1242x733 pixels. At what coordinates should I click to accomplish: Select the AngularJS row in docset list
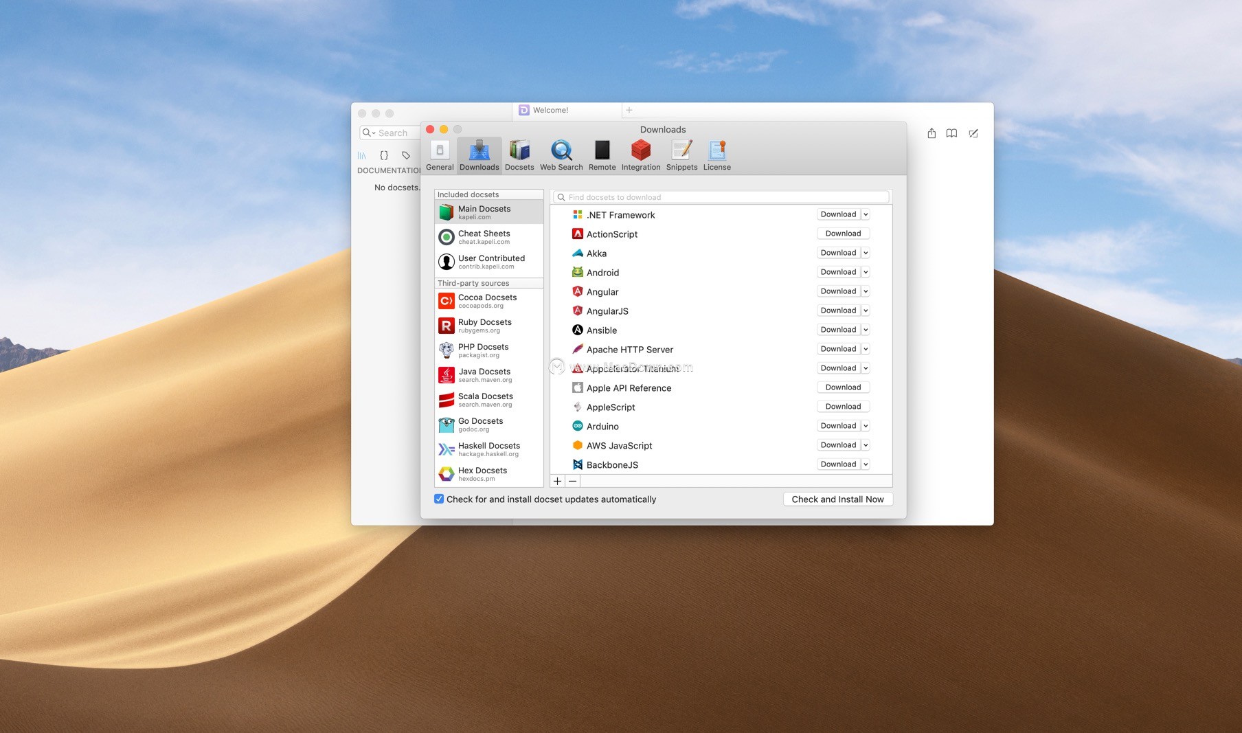coord(721,311)
